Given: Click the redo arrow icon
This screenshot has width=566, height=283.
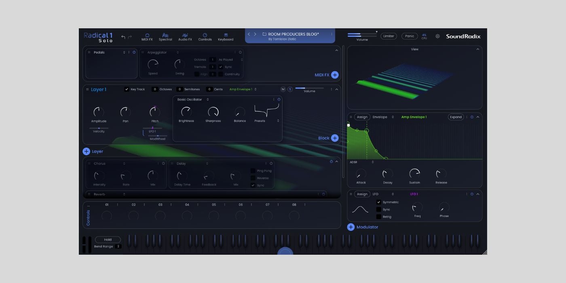Looking at the screenshot, I should pos(130,37).
